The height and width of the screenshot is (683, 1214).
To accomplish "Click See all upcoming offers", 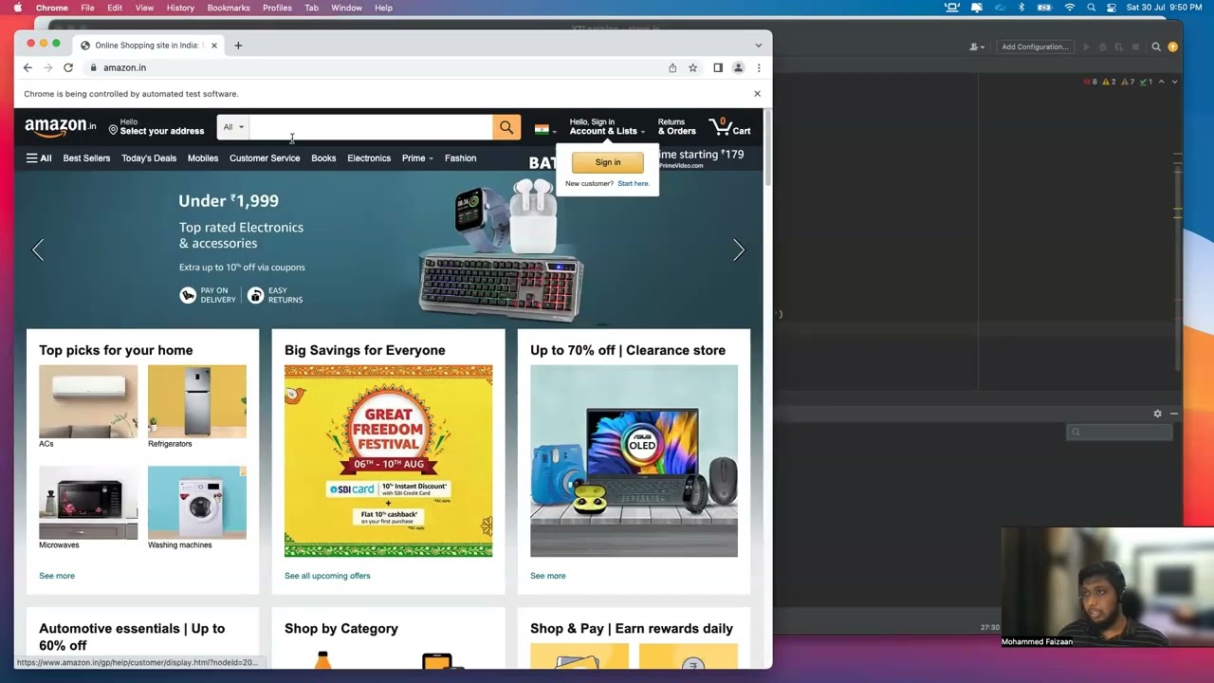I will point(327,576).
